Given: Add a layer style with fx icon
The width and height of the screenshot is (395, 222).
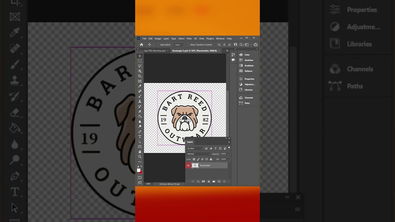Looking at the screenshot, I should [x=198, y=182].
